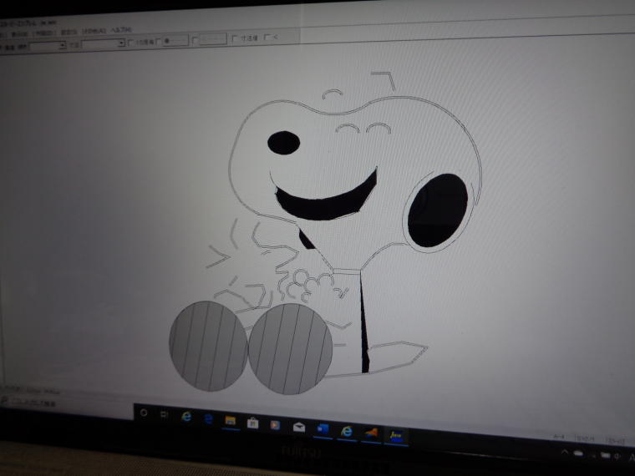635x476 pixels.
Task: Toggle the '<' checkbox in the control bar
Action: [267, 37]
